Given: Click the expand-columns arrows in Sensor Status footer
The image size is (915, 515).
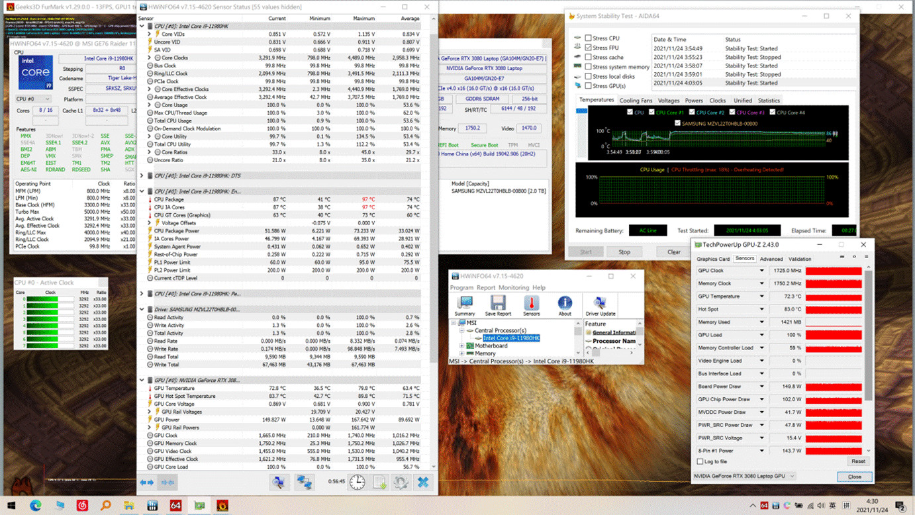Looking at the screenshot, I should pos(147,483).
